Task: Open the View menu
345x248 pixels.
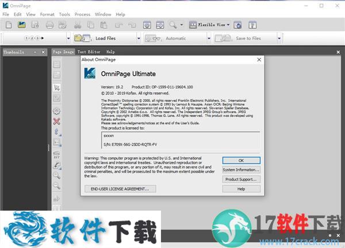Action: coord(30,14)
